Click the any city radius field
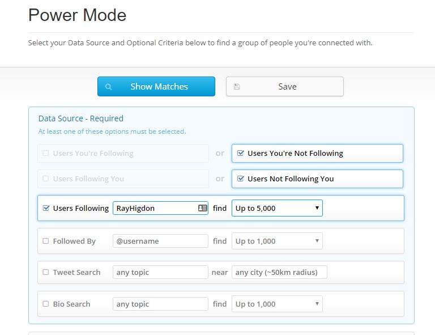 (279, 272)
